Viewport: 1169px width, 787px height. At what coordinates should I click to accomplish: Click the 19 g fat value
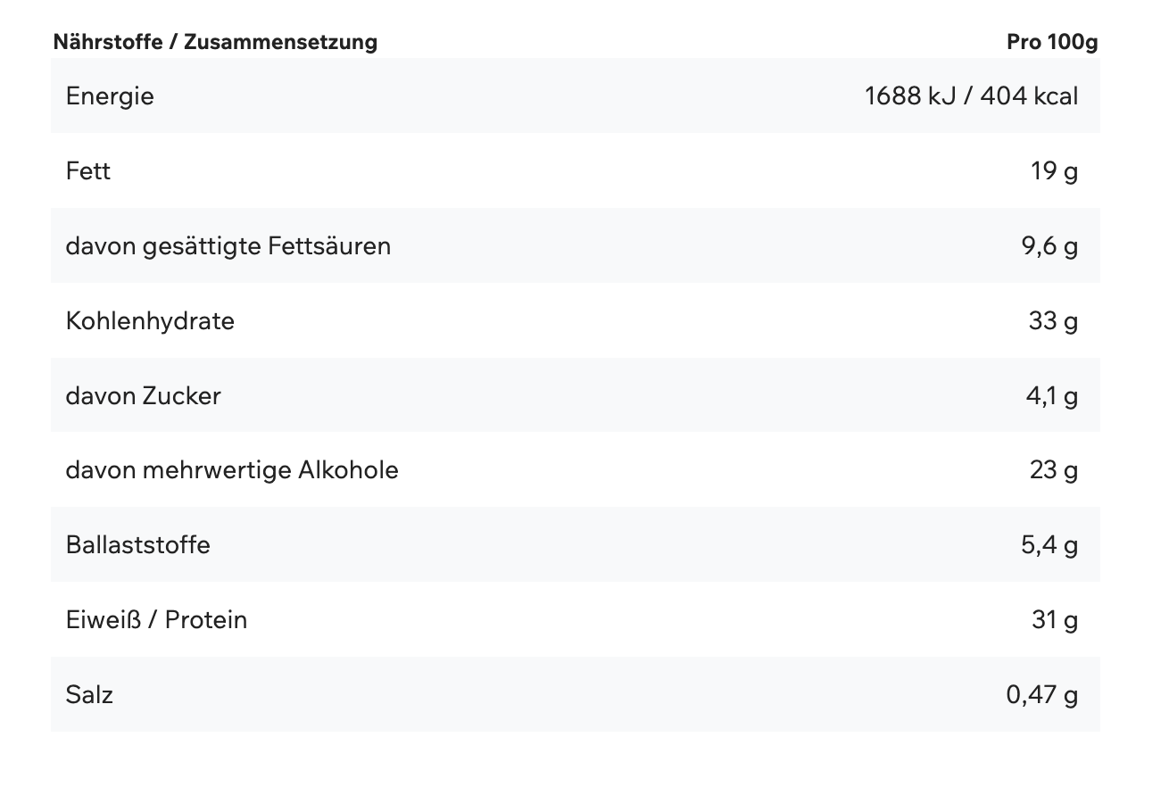(x=1054, y=170)
